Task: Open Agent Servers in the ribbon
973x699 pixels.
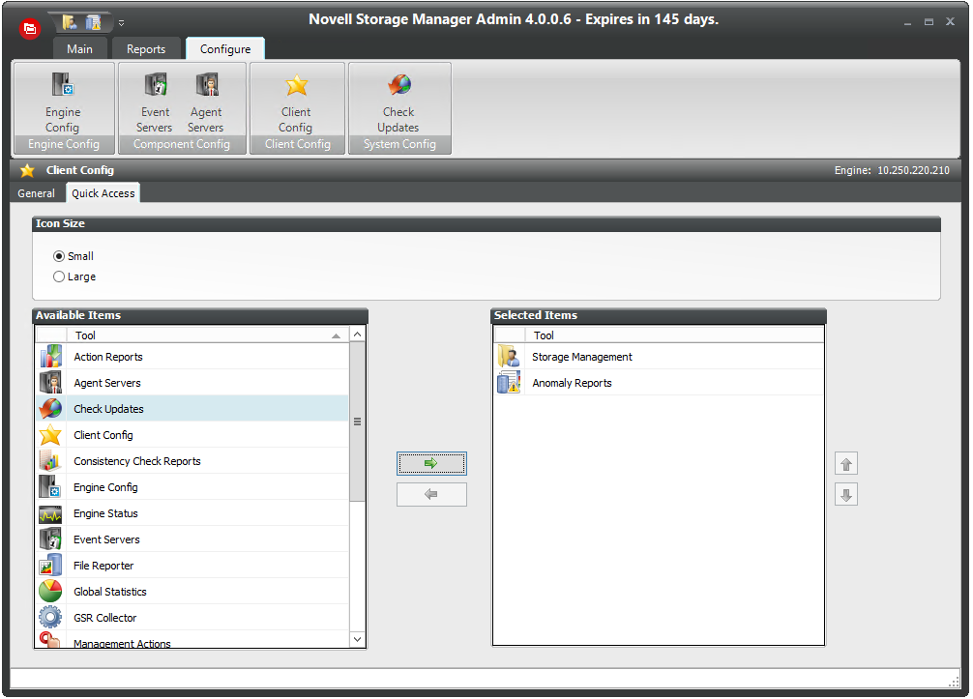Action: click(205, 102)
